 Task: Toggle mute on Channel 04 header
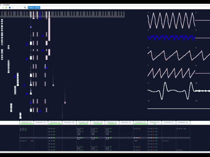click(69, 123)
